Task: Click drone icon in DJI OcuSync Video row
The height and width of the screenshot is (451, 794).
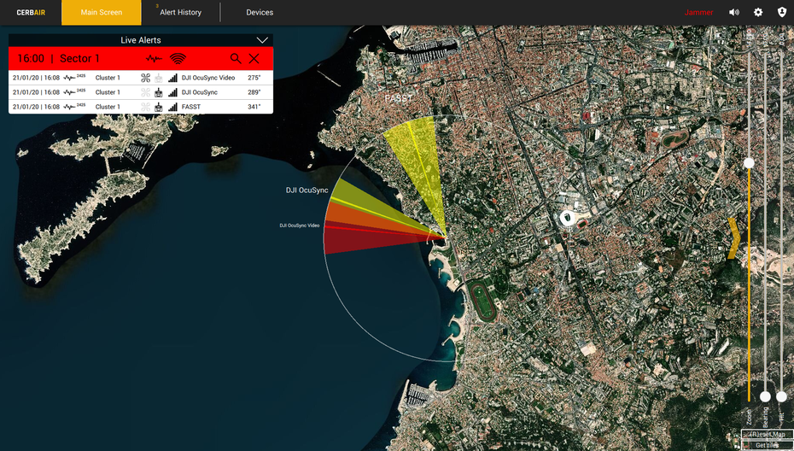Action: [x=146, y=78]
